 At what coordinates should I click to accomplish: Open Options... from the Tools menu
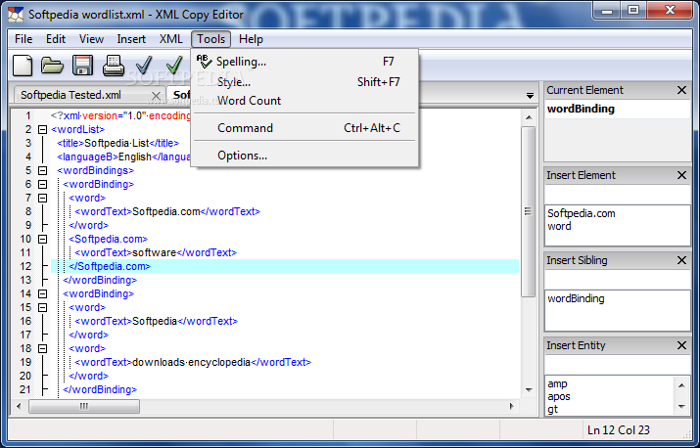click(304, 156)
